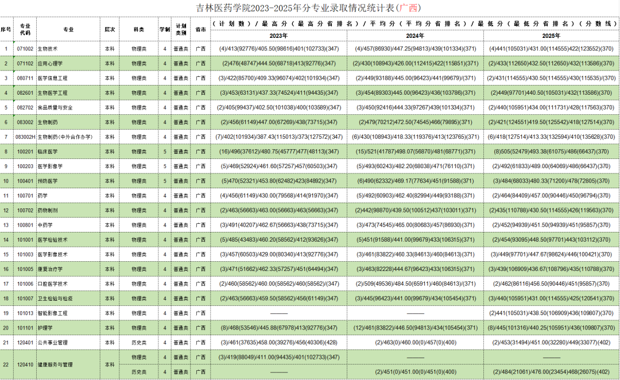
Task: Select the major name 中药学
Action: point(45,225)
